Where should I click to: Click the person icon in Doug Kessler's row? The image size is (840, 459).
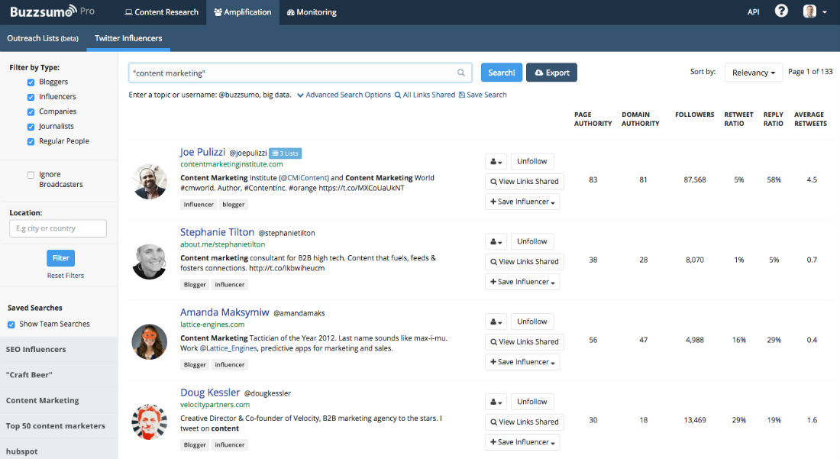click(495, 402)
